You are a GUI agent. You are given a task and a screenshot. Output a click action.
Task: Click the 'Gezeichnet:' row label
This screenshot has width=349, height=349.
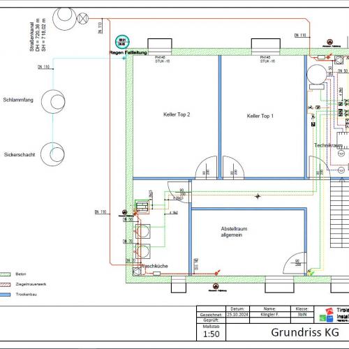pyautogui.click(x=211, y=315)
